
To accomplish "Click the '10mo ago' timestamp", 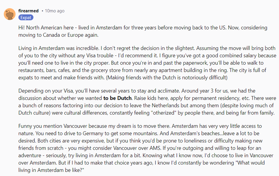I will click(55, 11).
